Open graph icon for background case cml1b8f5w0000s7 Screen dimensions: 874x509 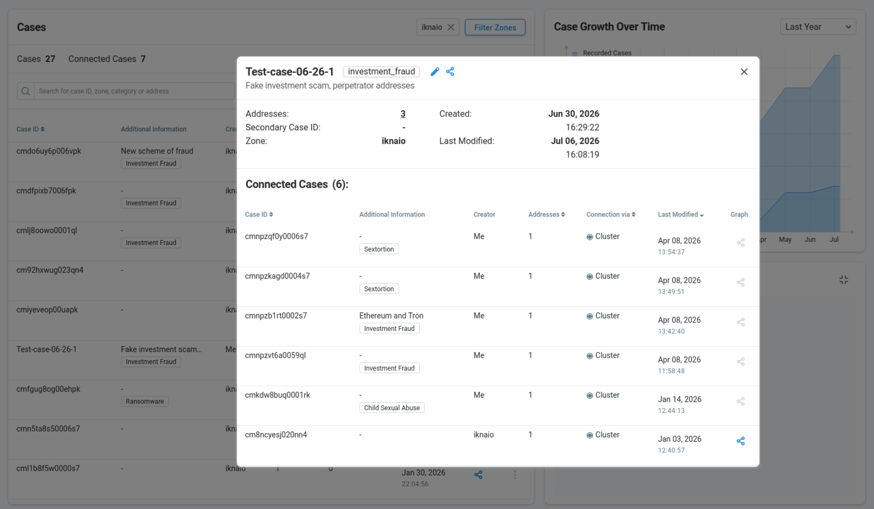point(478,475)
